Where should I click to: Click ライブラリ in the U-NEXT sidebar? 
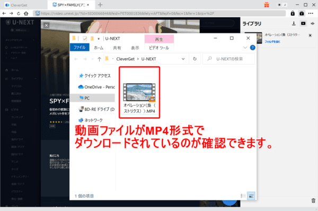(17, 78)
